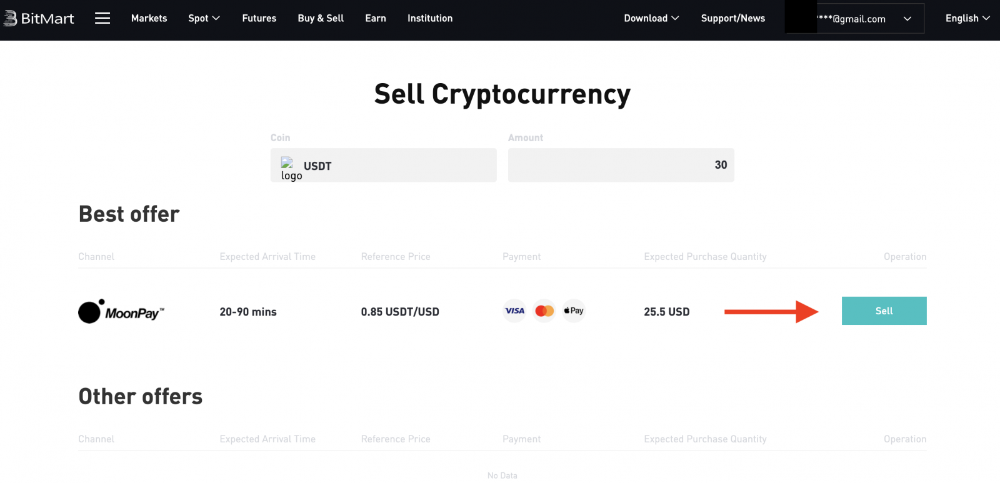
Task: Expand the Download dropdown
Action: point(651,18)
